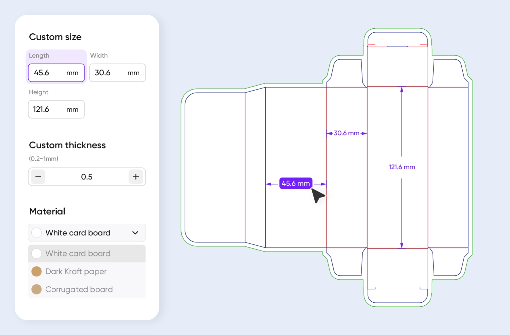Select the Corrugated board option
The width and height of the screenshot is (510, 335).
point(79,289)
